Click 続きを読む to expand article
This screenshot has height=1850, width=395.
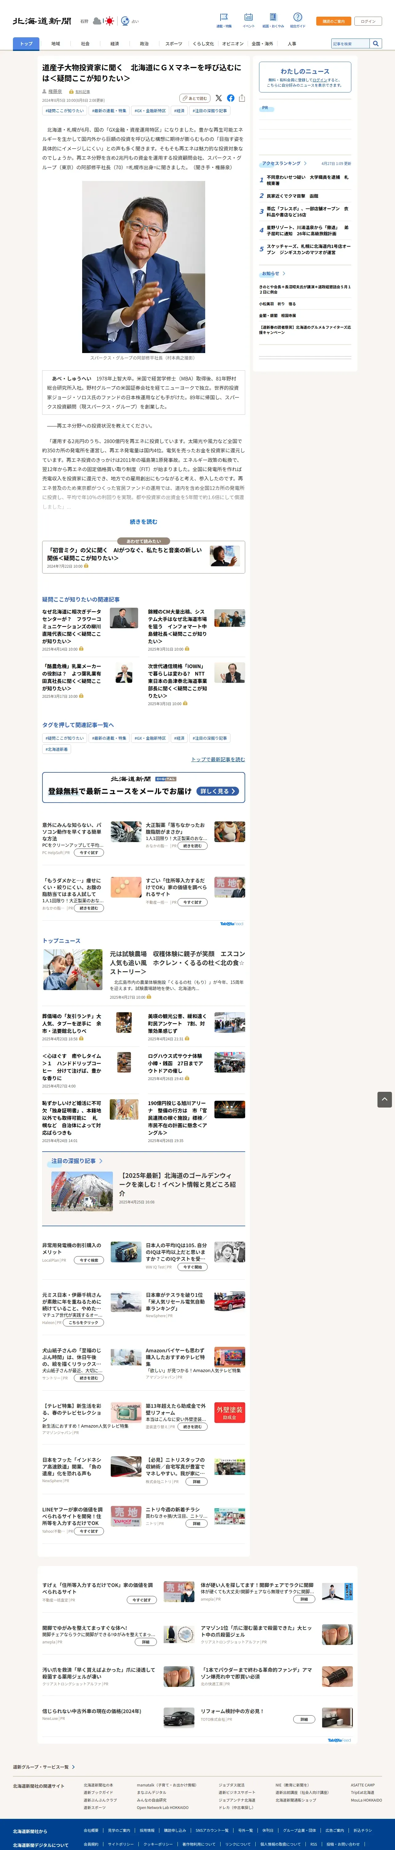click(143, 522)
